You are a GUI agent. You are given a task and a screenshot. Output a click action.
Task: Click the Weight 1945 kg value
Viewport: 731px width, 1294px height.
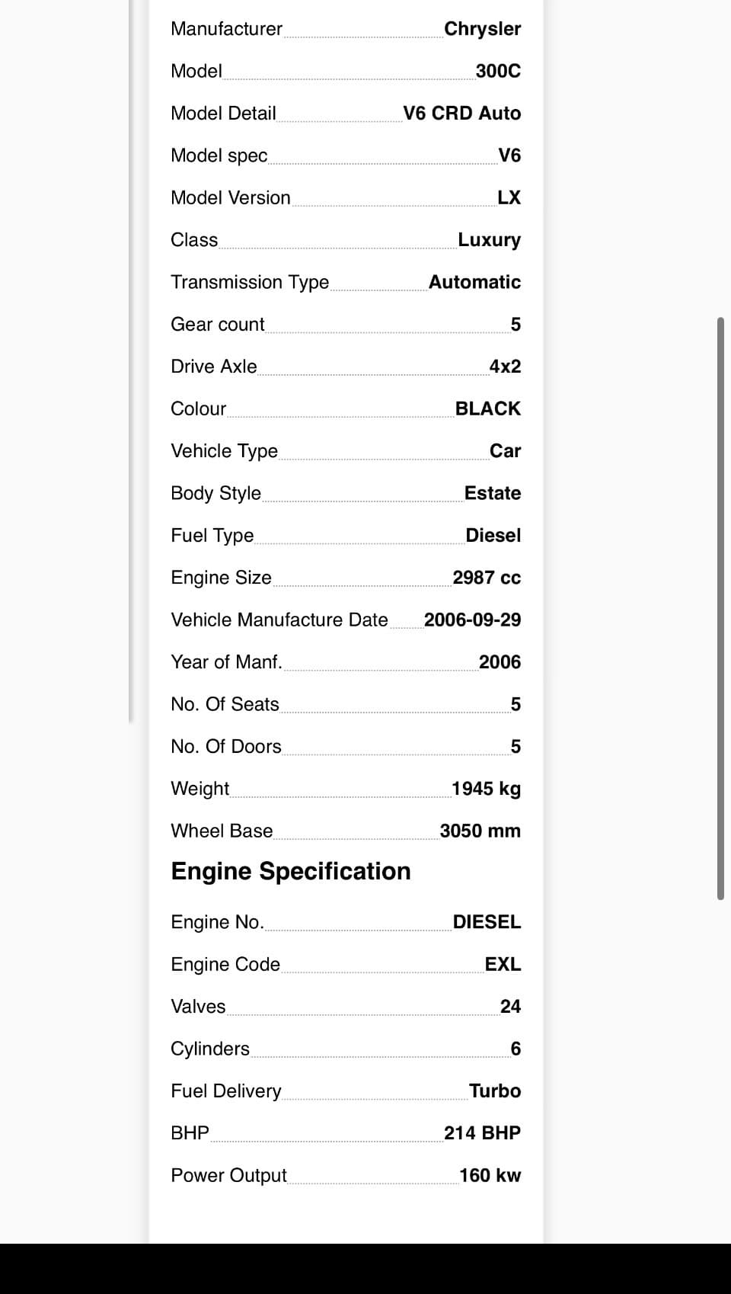[487, 789]
